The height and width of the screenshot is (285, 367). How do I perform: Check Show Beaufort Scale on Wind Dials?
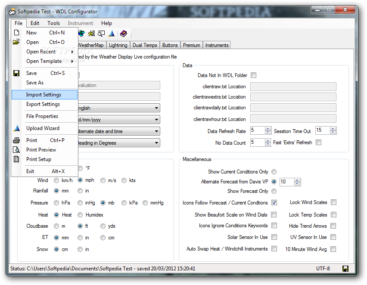274,214
